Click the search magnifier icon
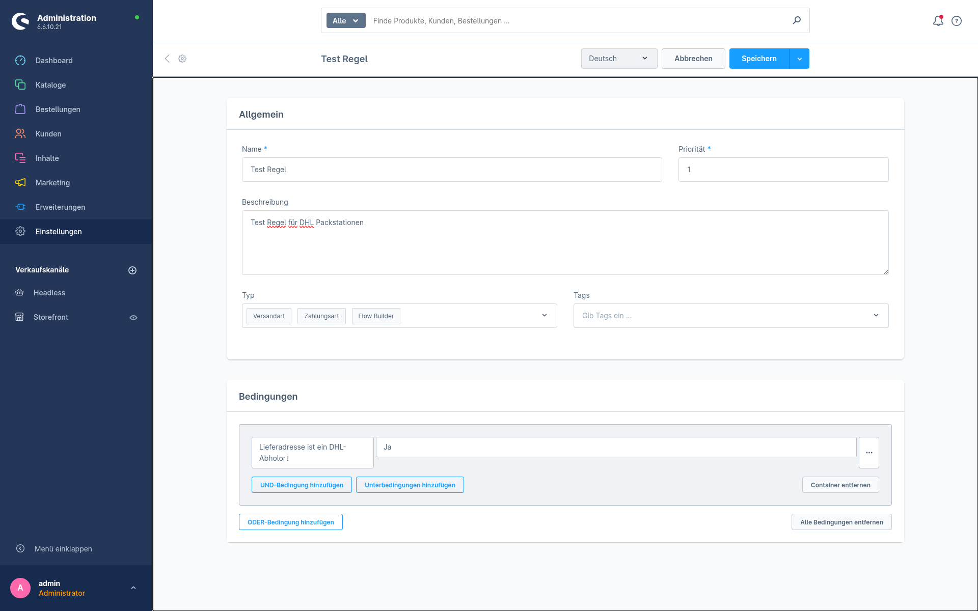This screenshot has height=611, width=978. point(797,20)
